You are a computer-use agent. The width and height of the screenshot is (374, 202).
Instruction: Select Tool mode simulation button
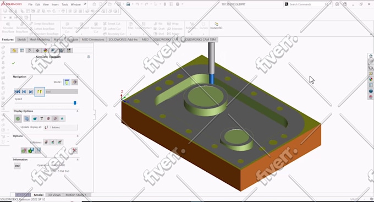click(x=67, y=82)
